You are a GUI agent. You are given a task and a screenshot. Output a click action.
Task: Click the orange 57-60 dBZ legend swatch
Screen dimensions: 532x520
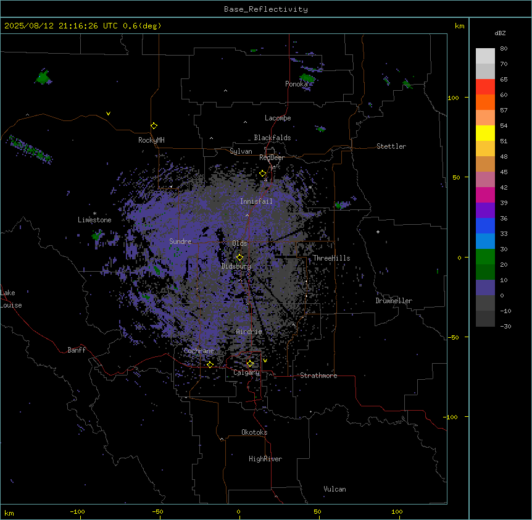[485, 102]
